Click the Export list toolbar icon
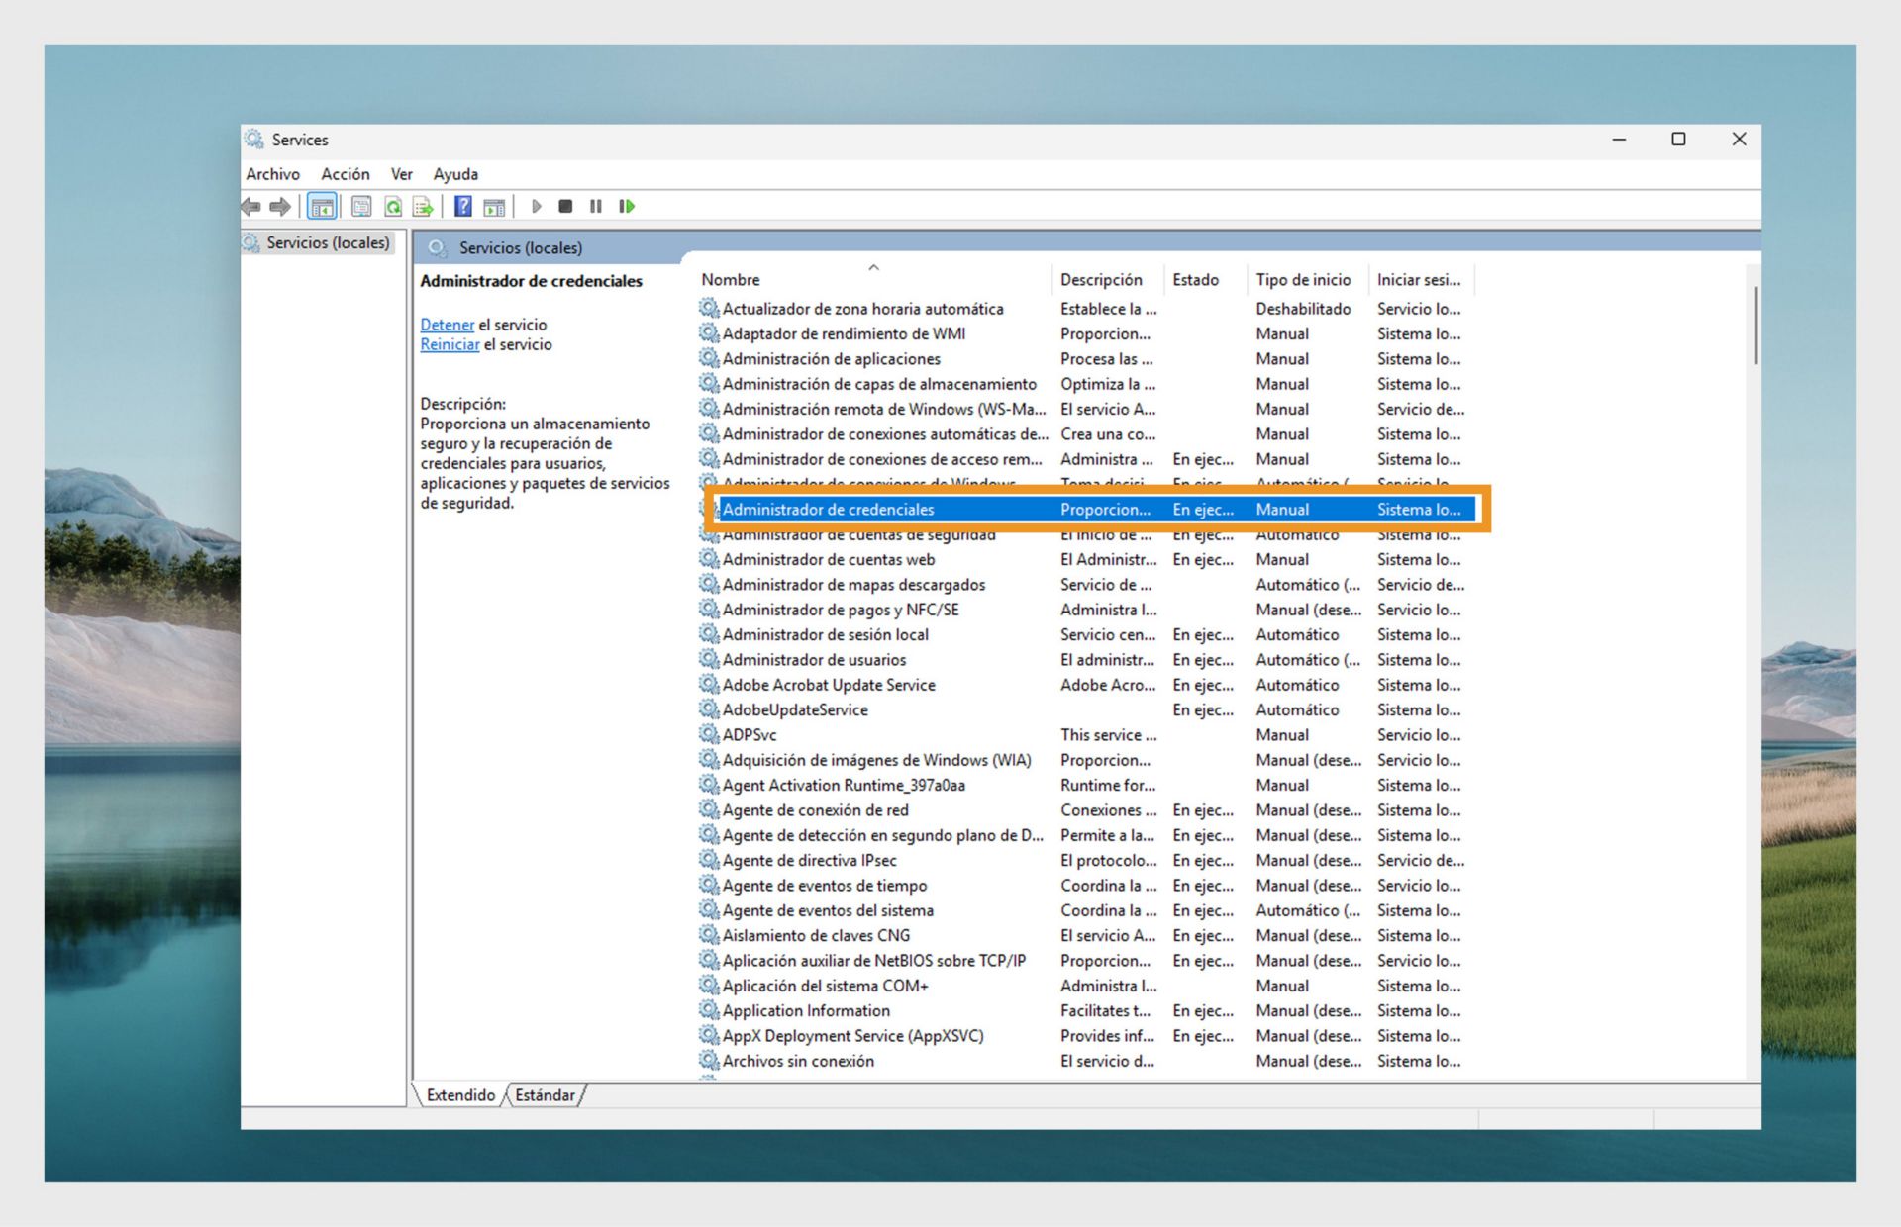Screen dimensions: 1901x1227 424,206
